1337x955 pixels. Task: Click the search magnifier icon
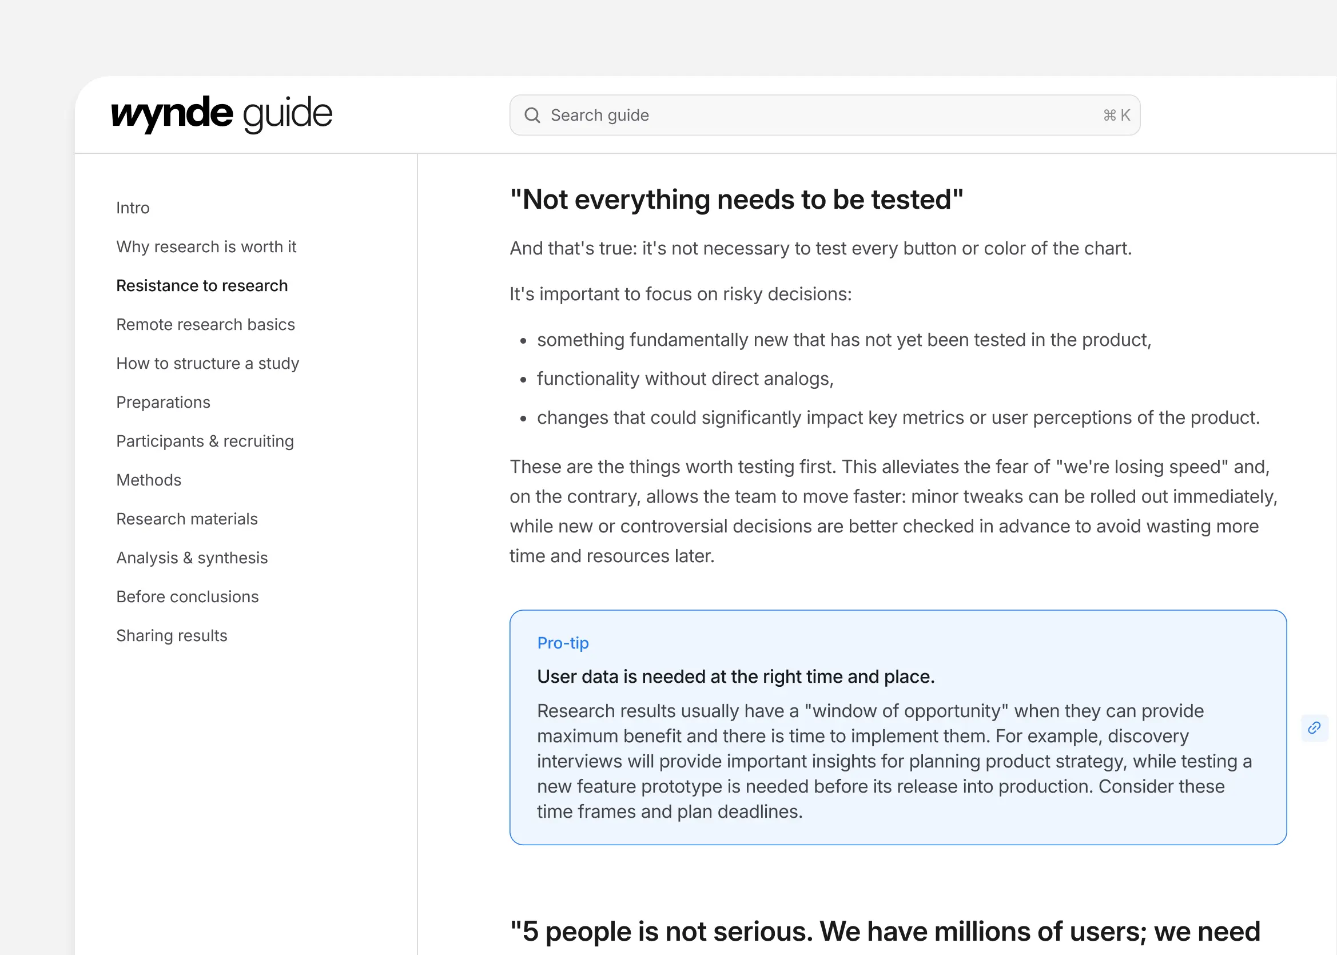click(x=532, y=116)
